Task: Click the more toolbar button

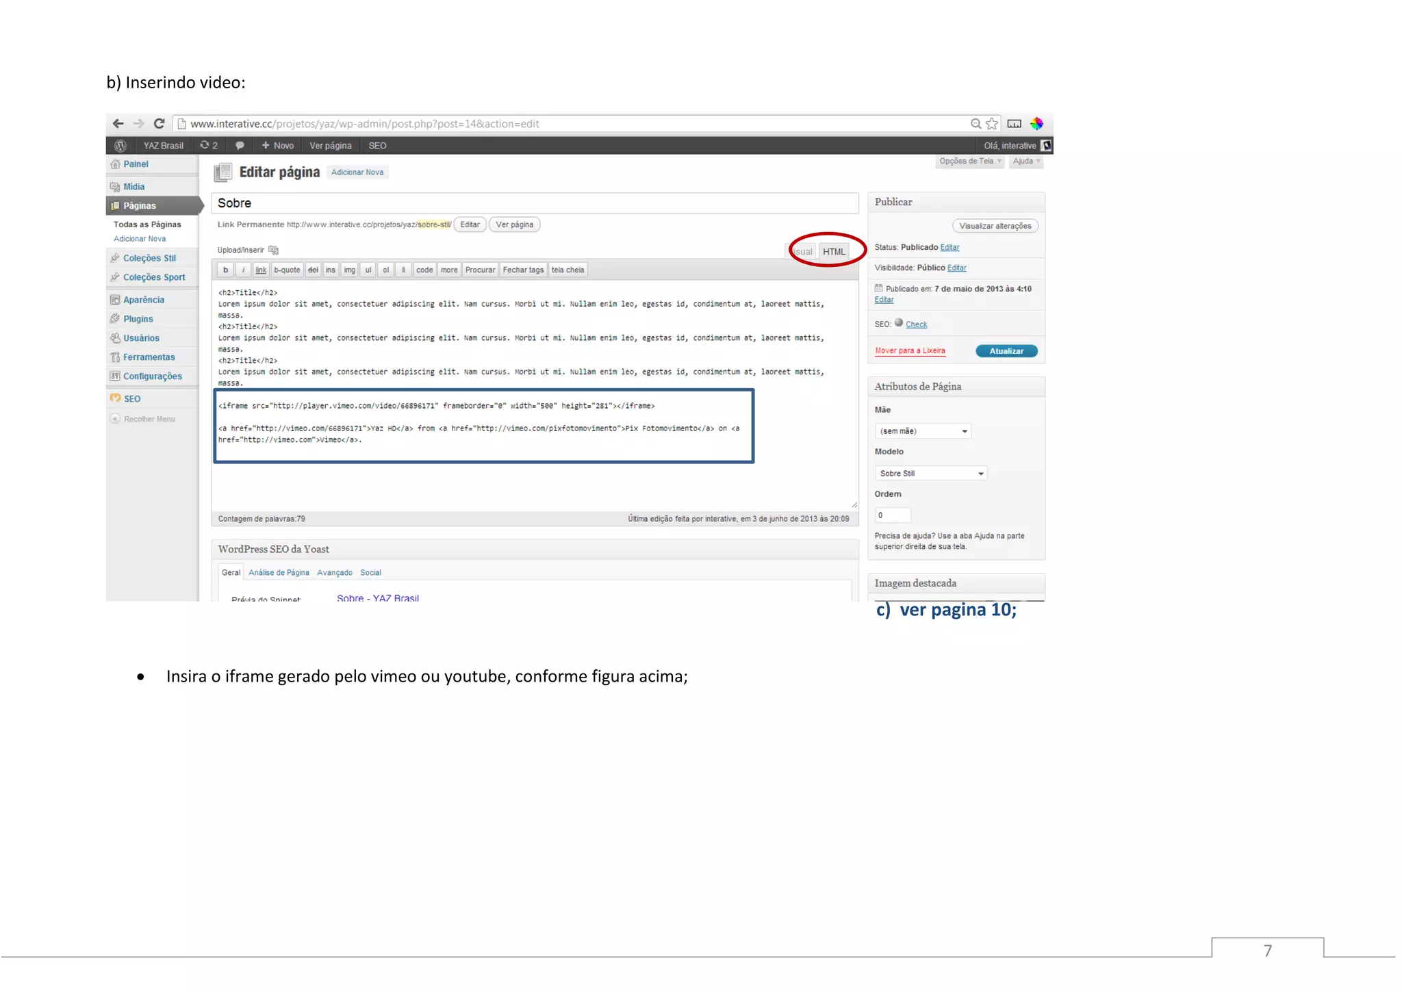Action: 449,270
